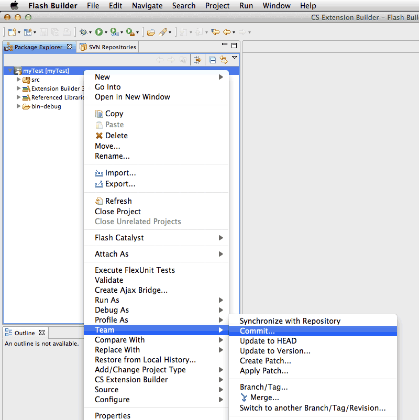Click the Collapse All icon in Package Explorer
419x420 pixels.
point(213,60)
